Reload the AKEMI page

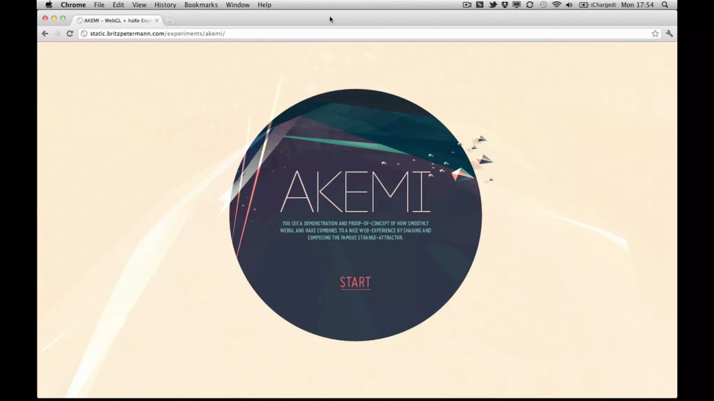pyautogui.click(x=70, y=34)
